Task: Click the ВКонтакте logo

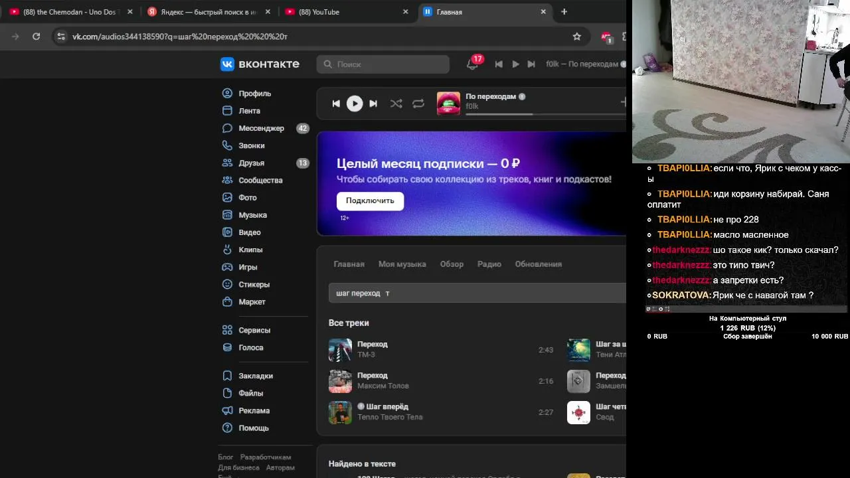Action: [x=260, y=64]
